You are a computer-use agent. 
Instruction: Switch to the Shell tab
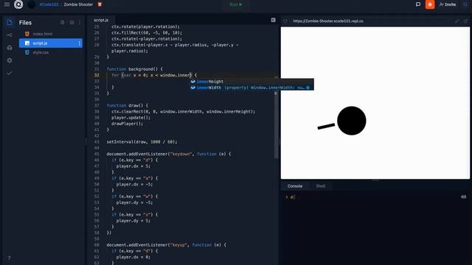click(x=320, y=186)
